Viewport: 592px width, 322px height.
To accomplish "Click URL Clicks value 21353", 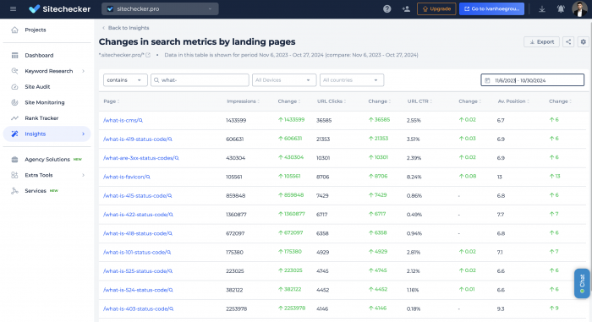I will pos(323,139).
